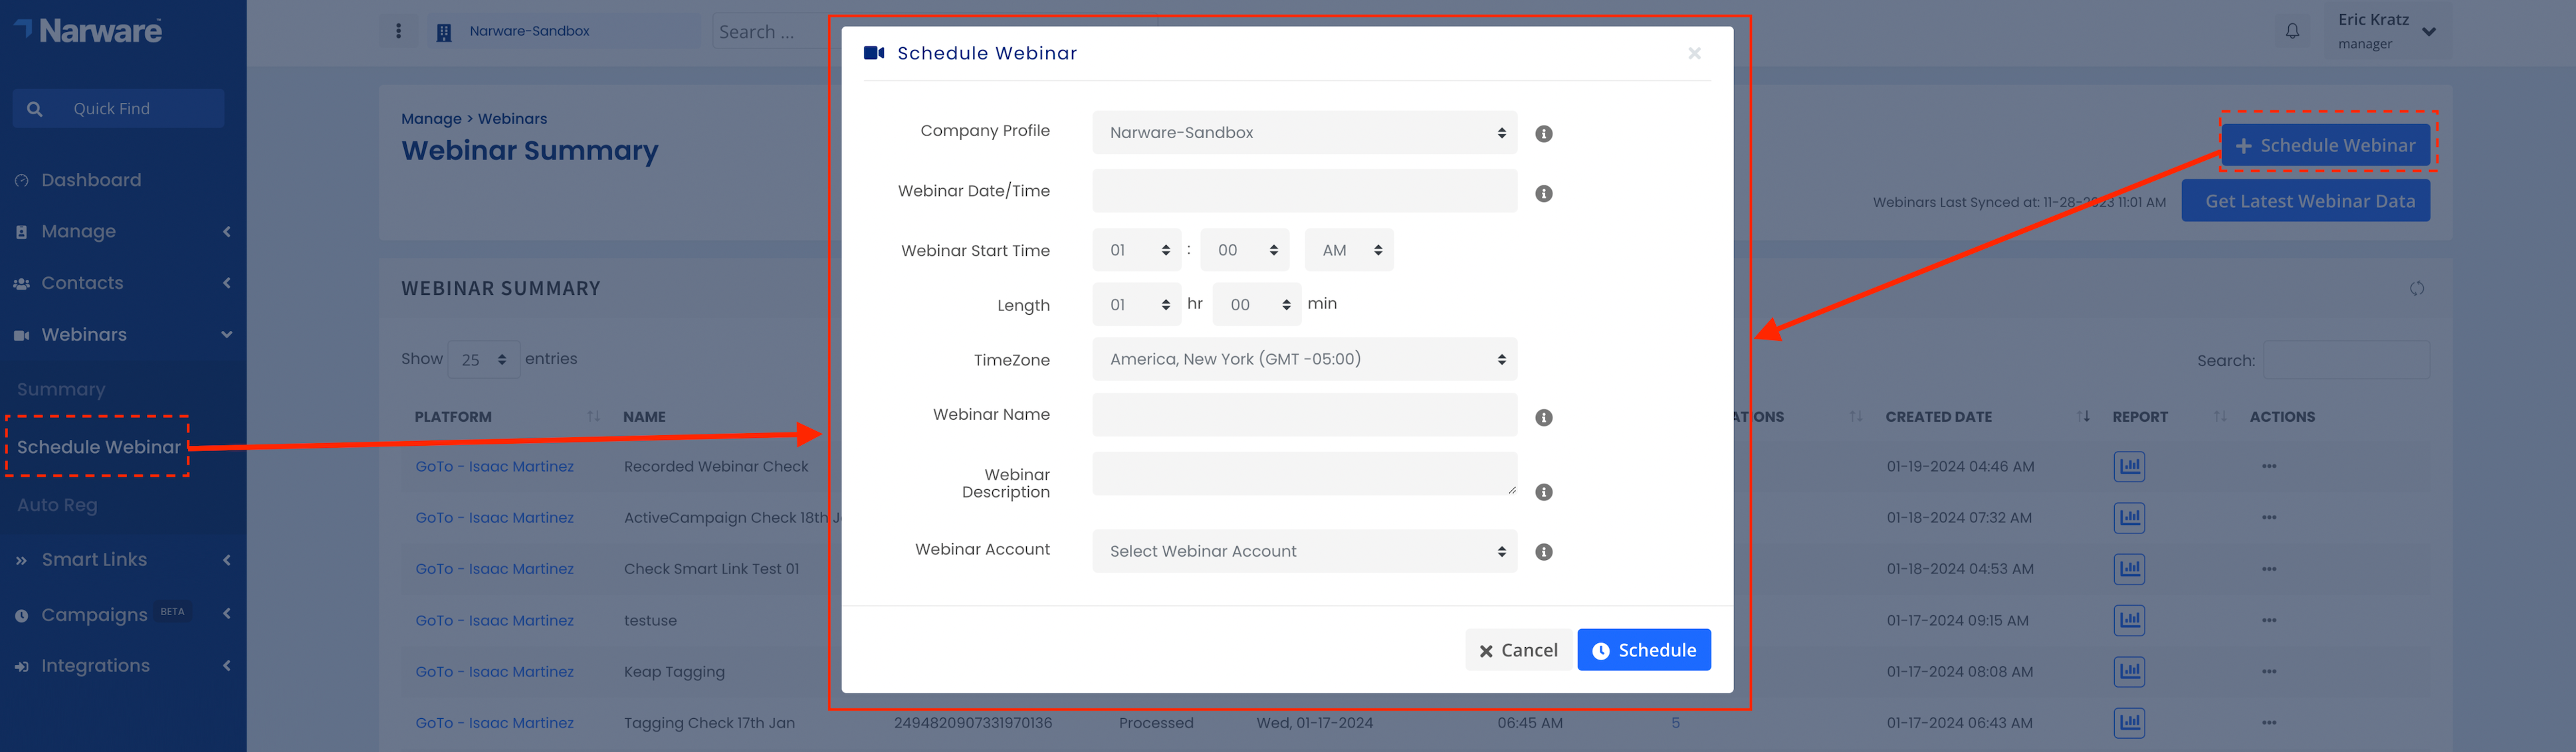The image size is (2576, 752).
Task: Collapse the Webinars sidebar menu
Action: click(x=123, y=334)
